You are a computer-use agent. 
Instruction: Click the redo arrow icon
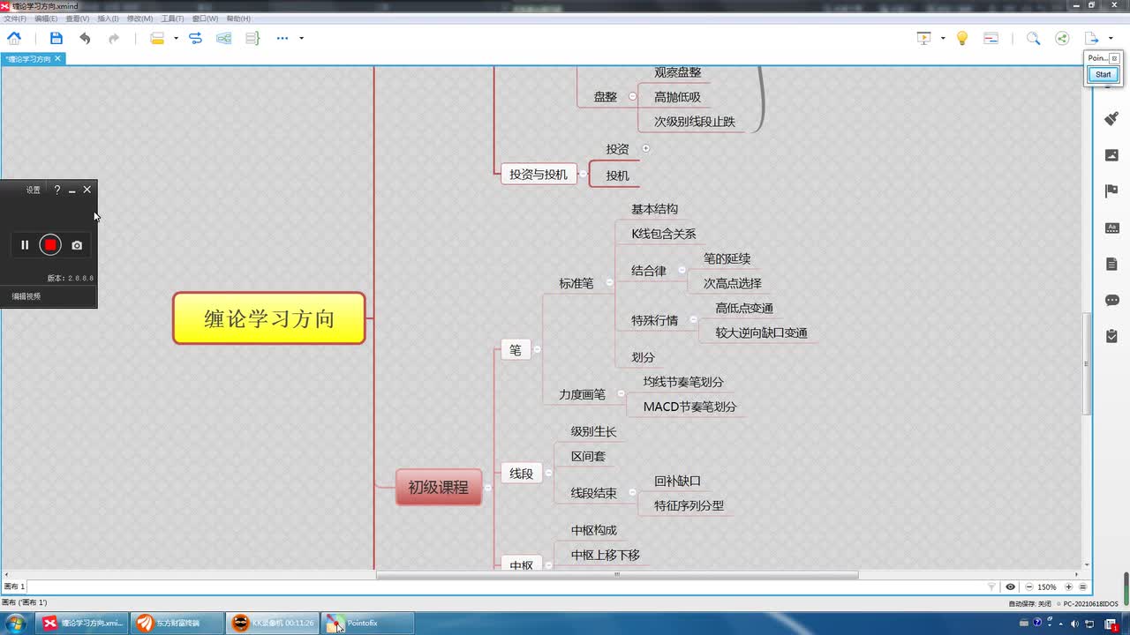(x=114, y=38)
